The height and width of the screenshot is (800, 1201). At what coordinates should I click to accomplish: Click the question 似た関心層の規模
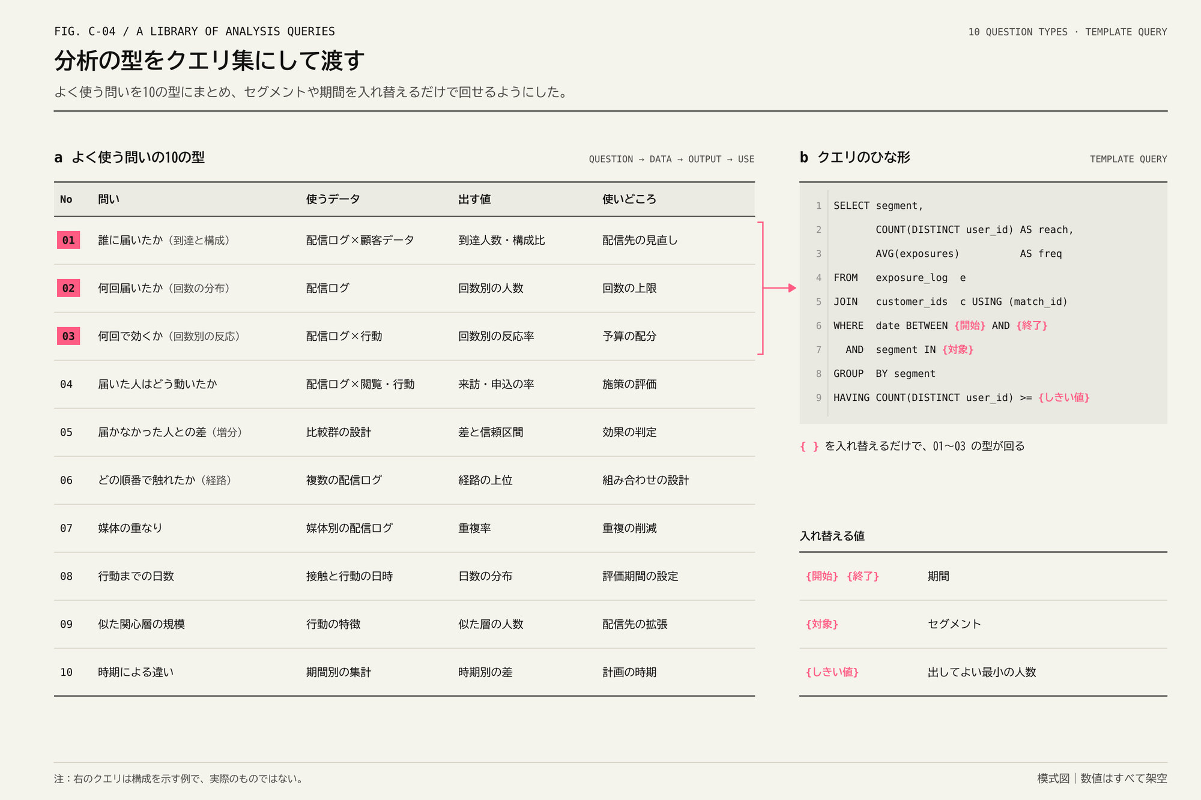(141, 624)
